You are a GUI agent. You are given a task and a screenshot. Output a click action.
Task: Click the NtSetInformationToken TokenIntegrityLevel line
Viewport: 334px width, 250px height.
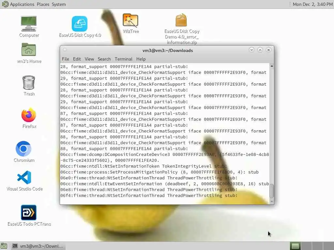point(144,166)
